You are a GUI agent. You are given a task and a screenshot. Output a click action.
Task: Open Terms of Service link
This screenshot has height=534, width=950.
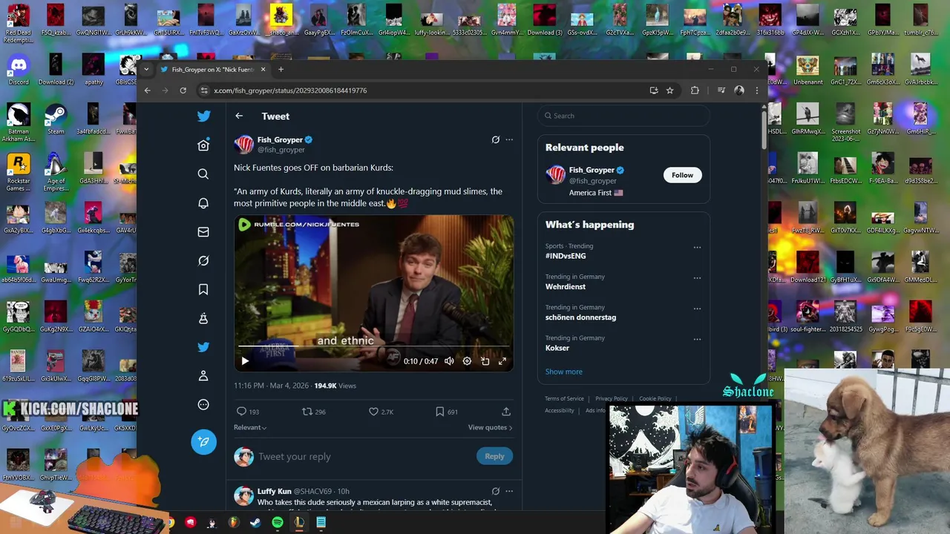click(x=564, y=398)
